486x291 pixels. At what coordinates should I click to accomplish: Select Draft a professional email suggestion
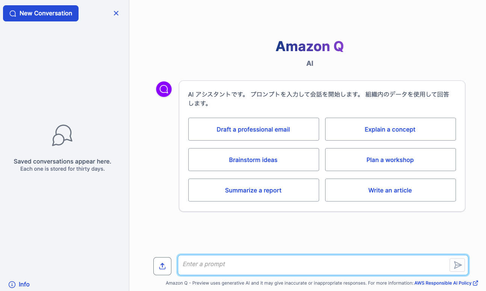tap(254, 129)
